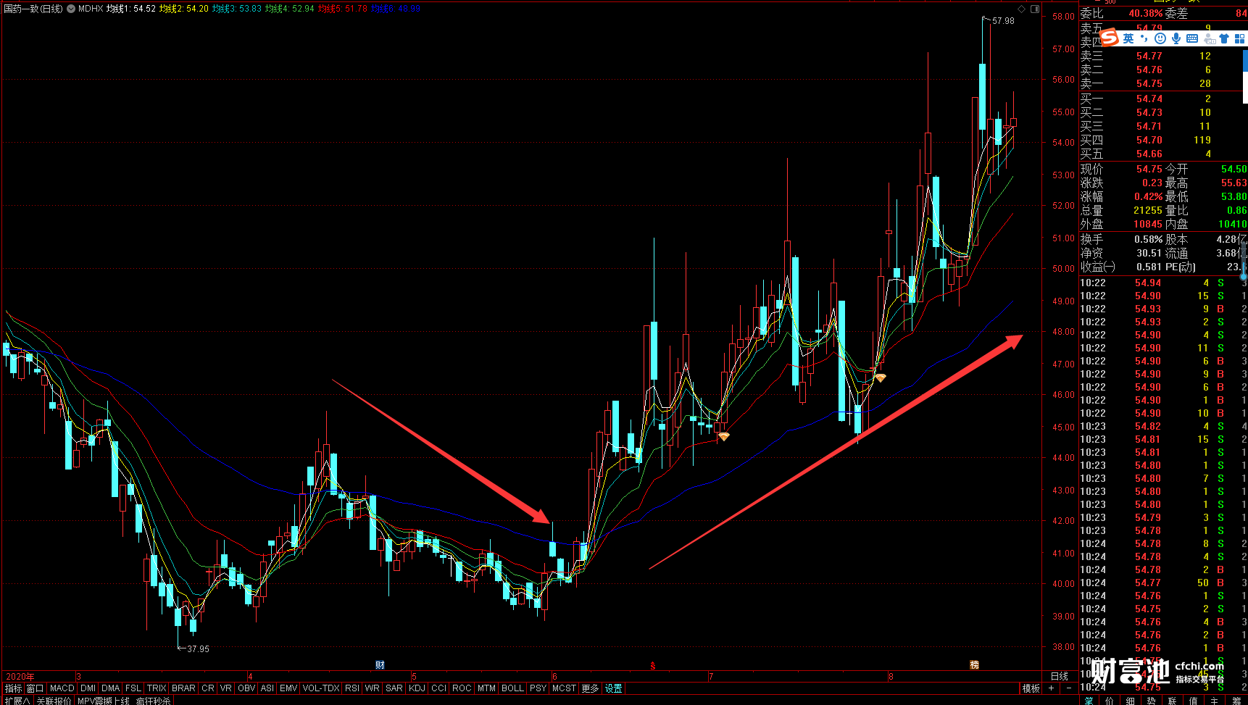1248x705 pixels.
Task: Select the DMI indicator
Action: coord(88,688)
